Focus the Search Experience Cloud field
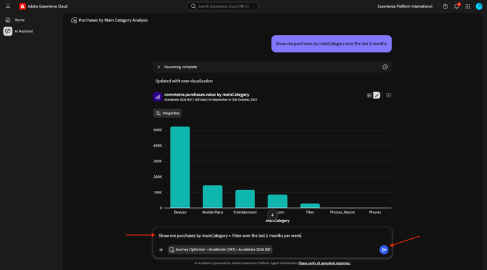 pyautogui.click(x=222, y=6)
